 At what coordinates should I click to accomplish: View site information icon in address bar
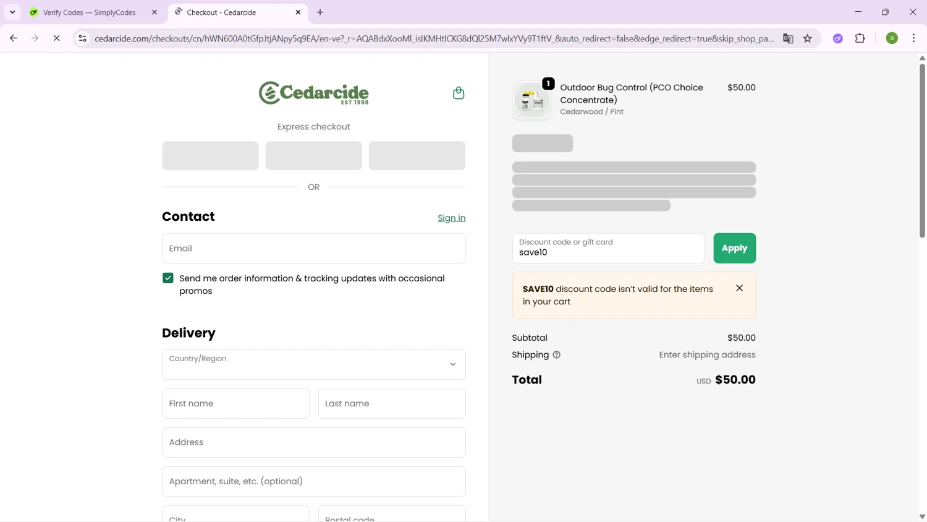coord(82,38)
